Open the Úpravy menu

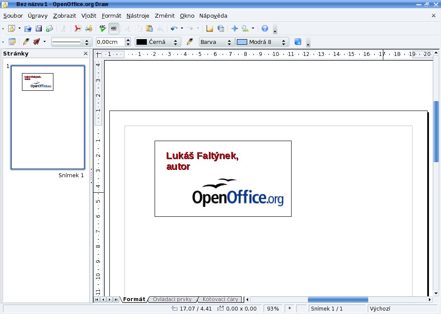(x=38, y=16)
